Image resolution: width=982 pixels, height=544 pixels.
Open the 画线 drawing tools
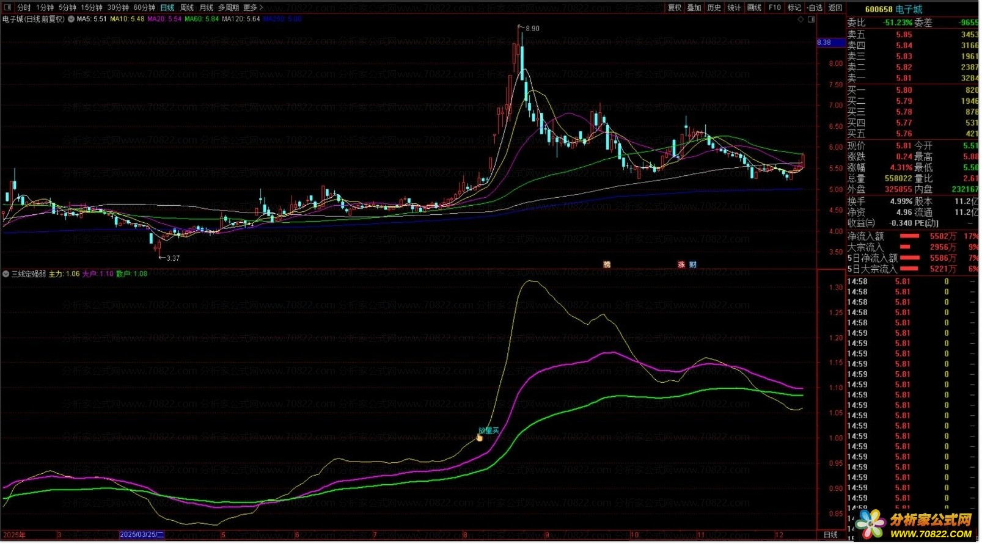[755, 7]
